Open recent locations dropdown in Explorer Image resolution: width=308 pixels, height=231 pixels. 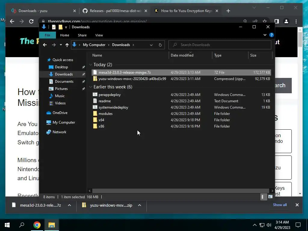coord(61,45)
